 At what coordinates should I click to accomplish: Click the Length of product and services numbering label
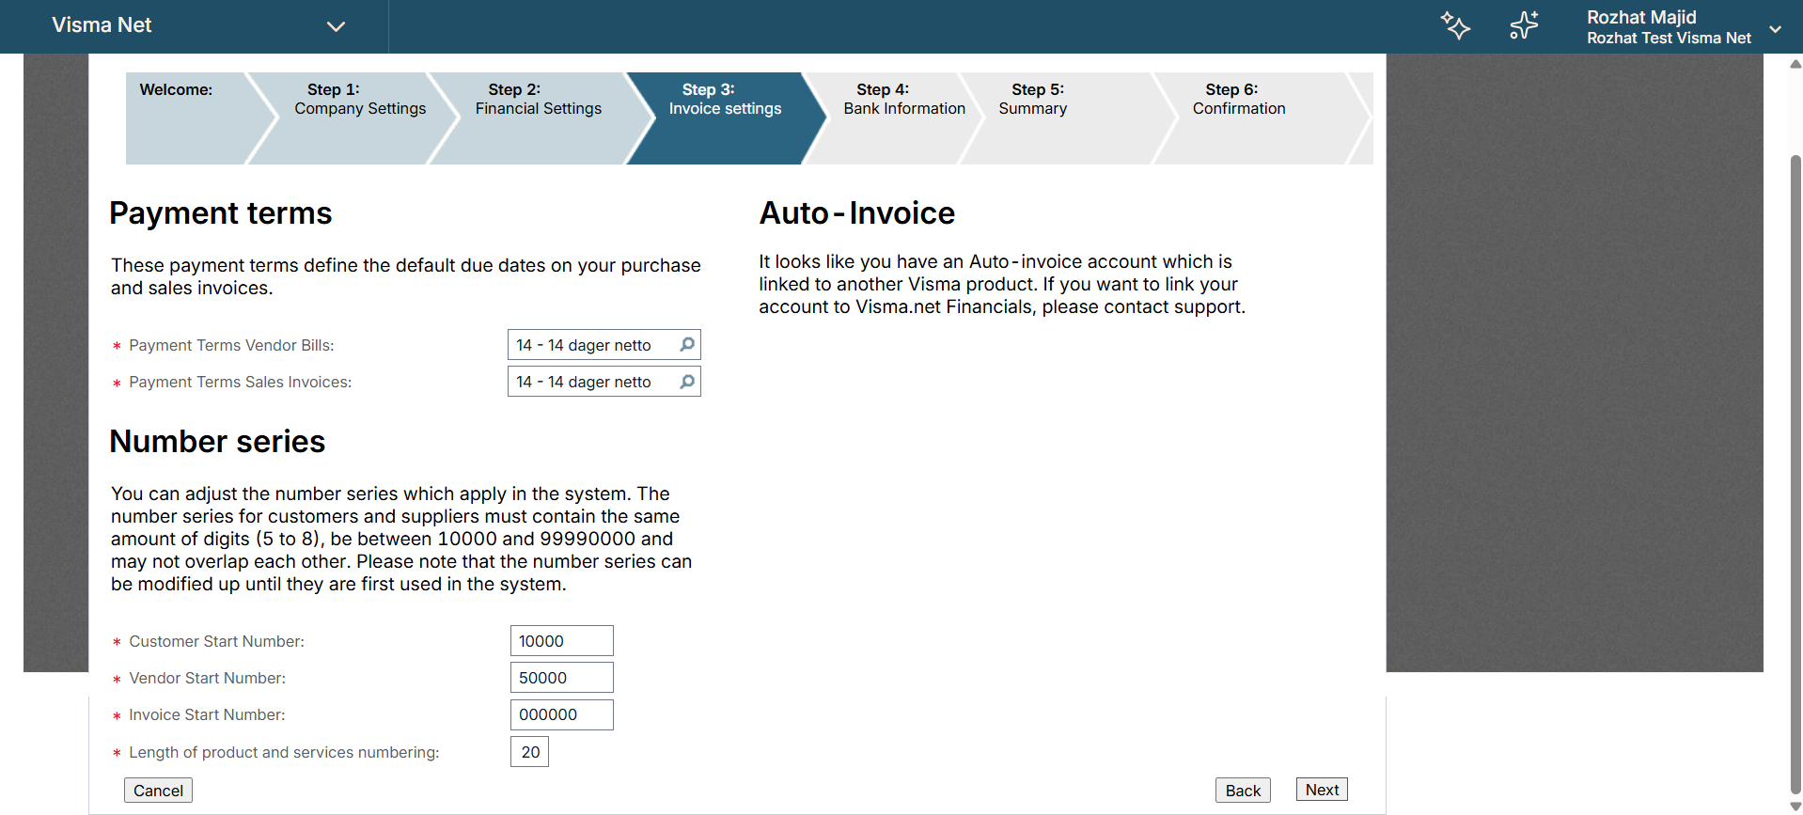pos(284,752)
